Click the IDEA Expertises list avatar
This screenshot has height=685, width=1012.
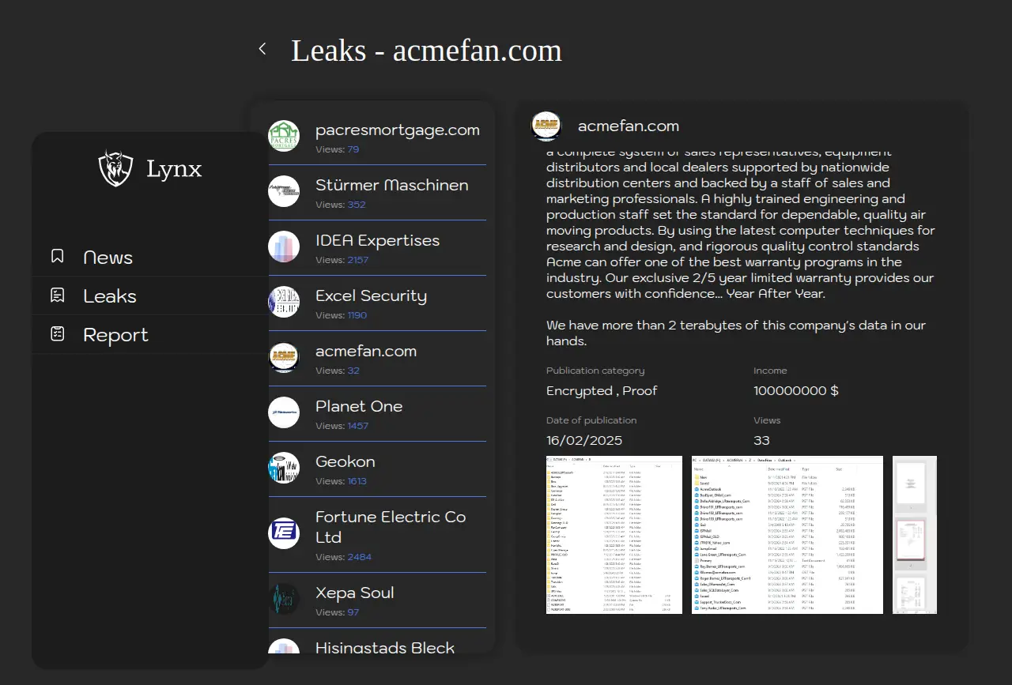(x=284, y=247)
